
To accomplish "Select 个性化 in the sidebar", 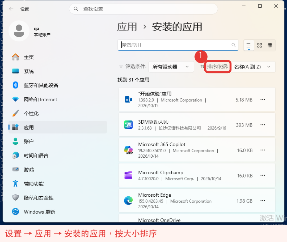I will [58, 113].
